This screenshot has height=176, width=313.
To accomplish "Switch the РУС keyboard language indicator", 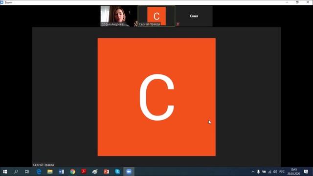I will click(282, 172).
